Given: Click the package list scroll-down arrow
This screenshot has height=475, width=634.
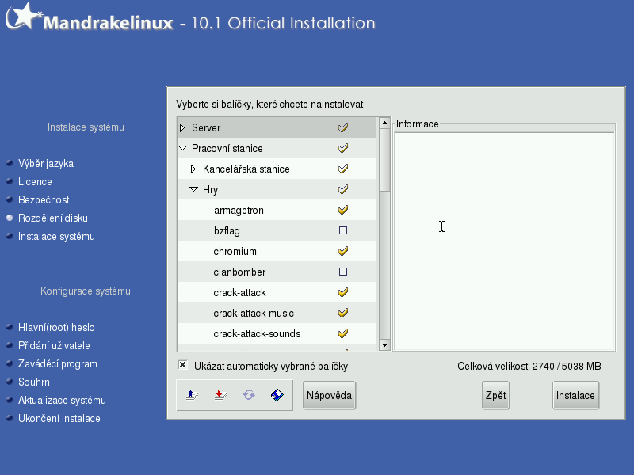Looking at the screenshot, I should [x=384, y=345].
